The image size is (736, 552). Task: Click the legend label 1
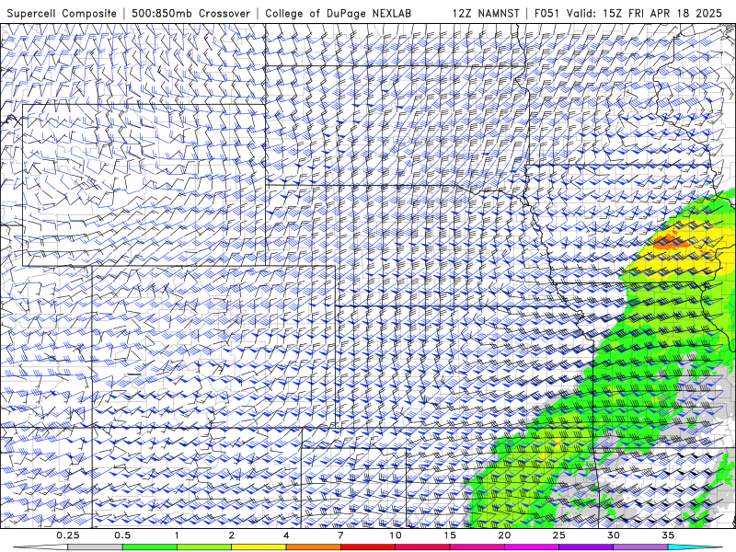(177, 535)
